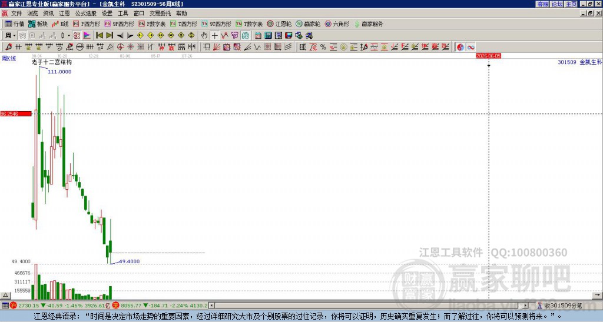Open the 交易委托 menu
The image size is (603, 322).
tap(160, 14)
